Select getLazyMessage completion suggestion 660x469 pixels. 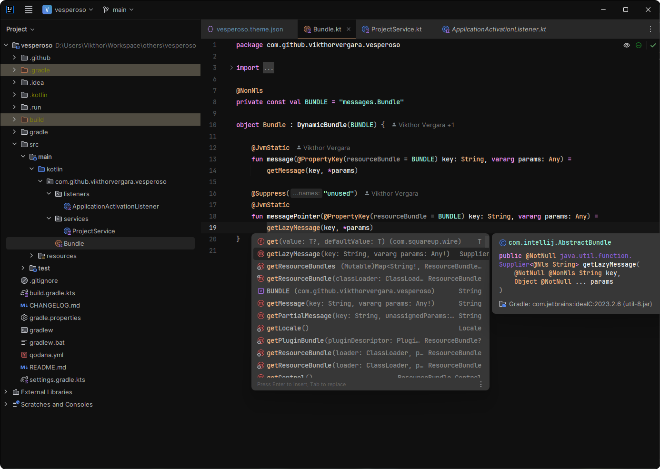(x=370, y=254)
